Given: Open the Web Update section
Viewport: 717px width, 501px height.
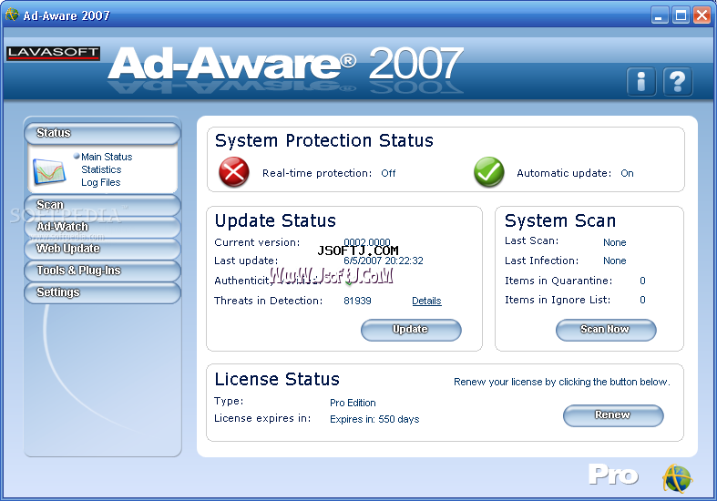Looking at the screenshot, I should pyautogui.click(x=102, y=249).
